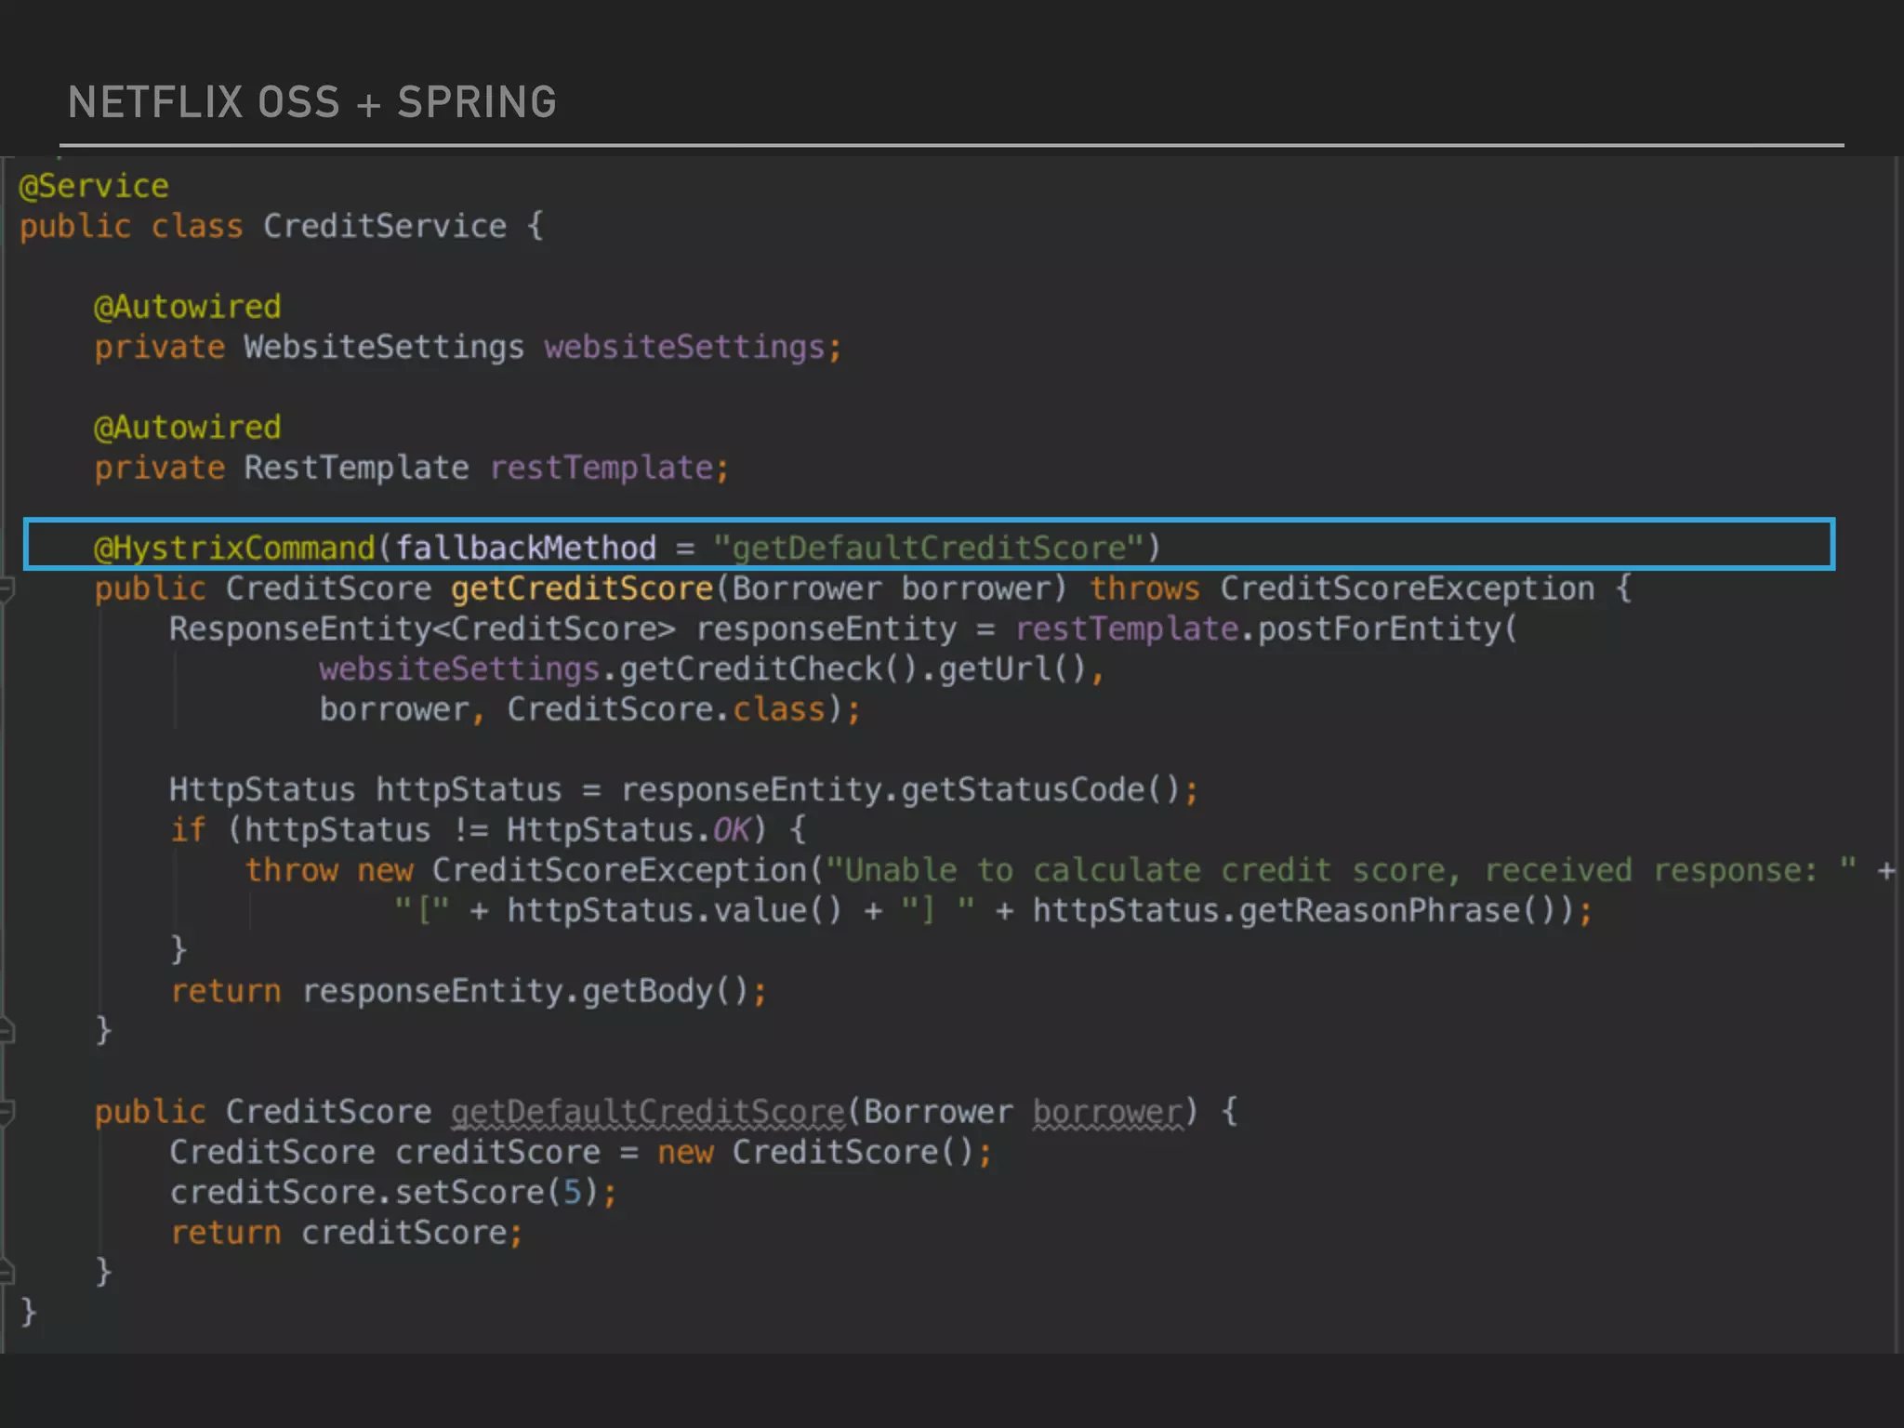Click the @HystrixCommand annotation
This screenshot has width=1904, height=1428.
(234, 548)
